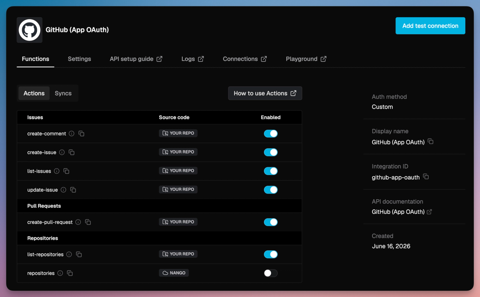Viewport: 480px width, 297px height.
Task: Show info for repositories action
Action: [x=60, y=273]
